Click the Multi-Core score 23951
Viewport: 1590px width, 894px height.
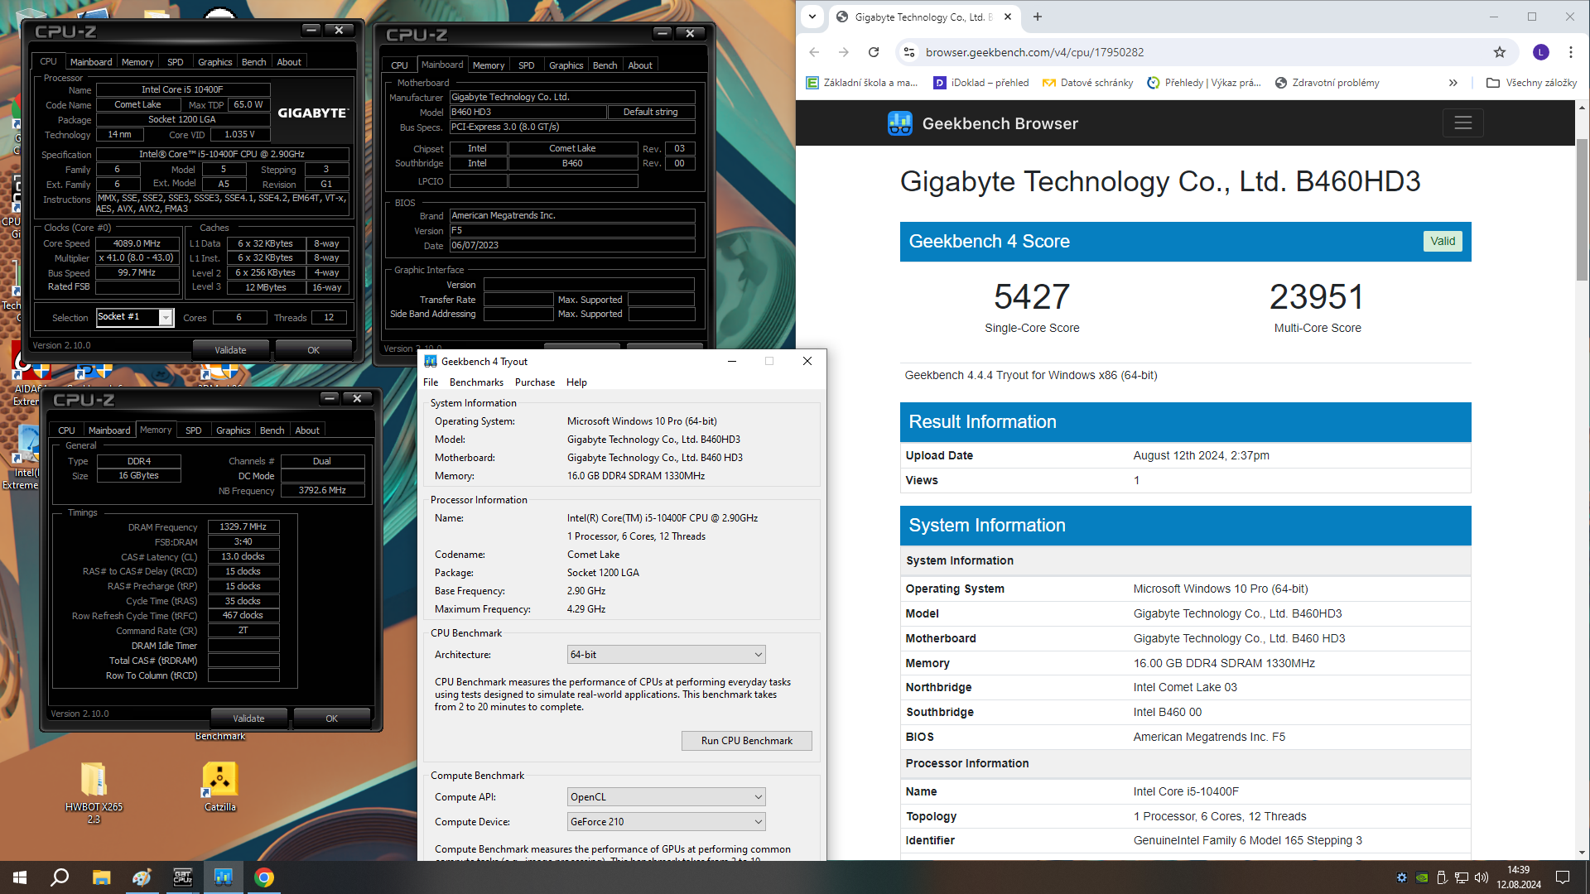click(x=1317, y=296)
